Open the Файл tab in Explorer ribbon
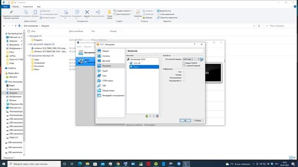Image resolution: width=298 pixels, height=167 pixels. click(x=5, y=6)
